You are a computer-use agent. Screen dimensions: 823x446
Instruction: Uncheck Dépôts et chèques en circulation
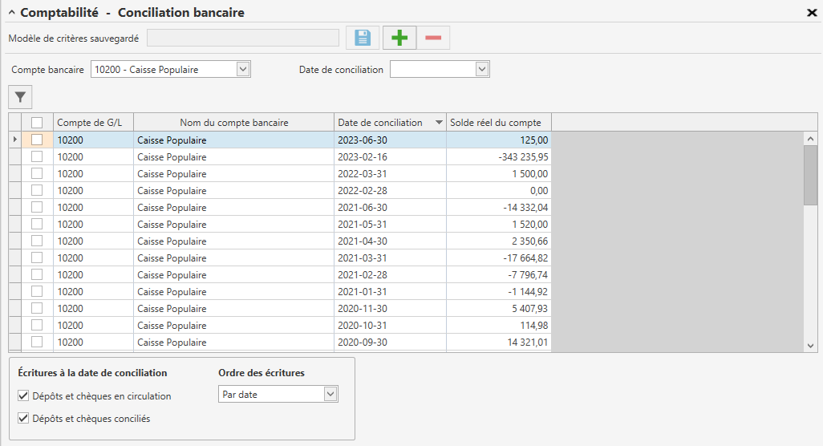pyautogui.click(x=23, y=395)
